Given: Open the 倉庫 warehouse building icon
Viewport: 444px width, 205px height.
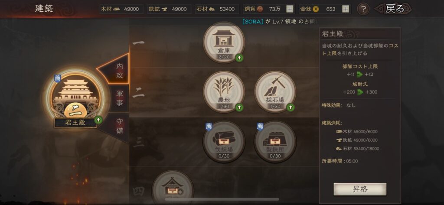Looking at the screenshot, I should 224,42.
